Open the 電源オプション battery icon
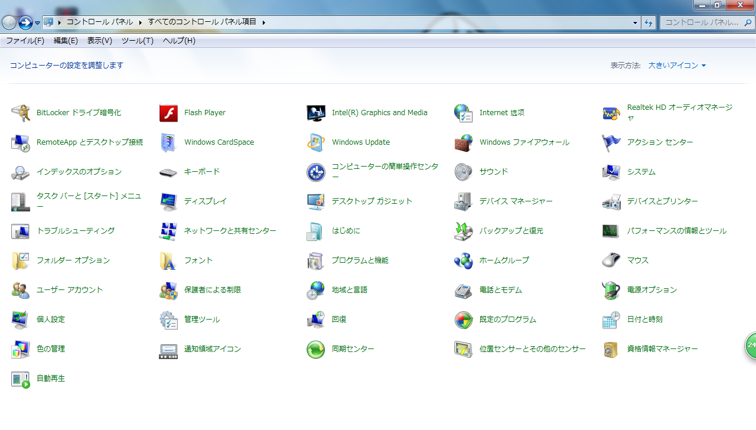The image size is (756, 430). coord(611,290)
